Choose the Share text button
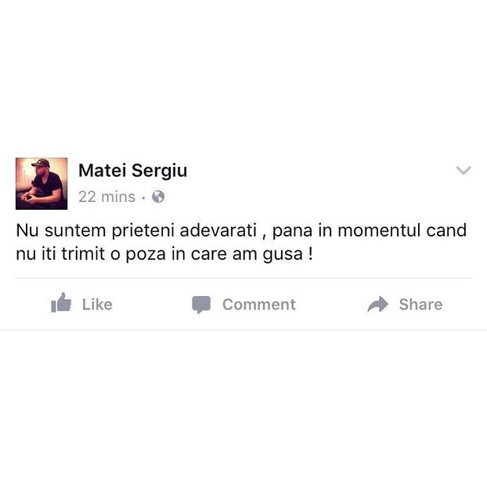This screenshot has height=487, width=487. point(421,305)
